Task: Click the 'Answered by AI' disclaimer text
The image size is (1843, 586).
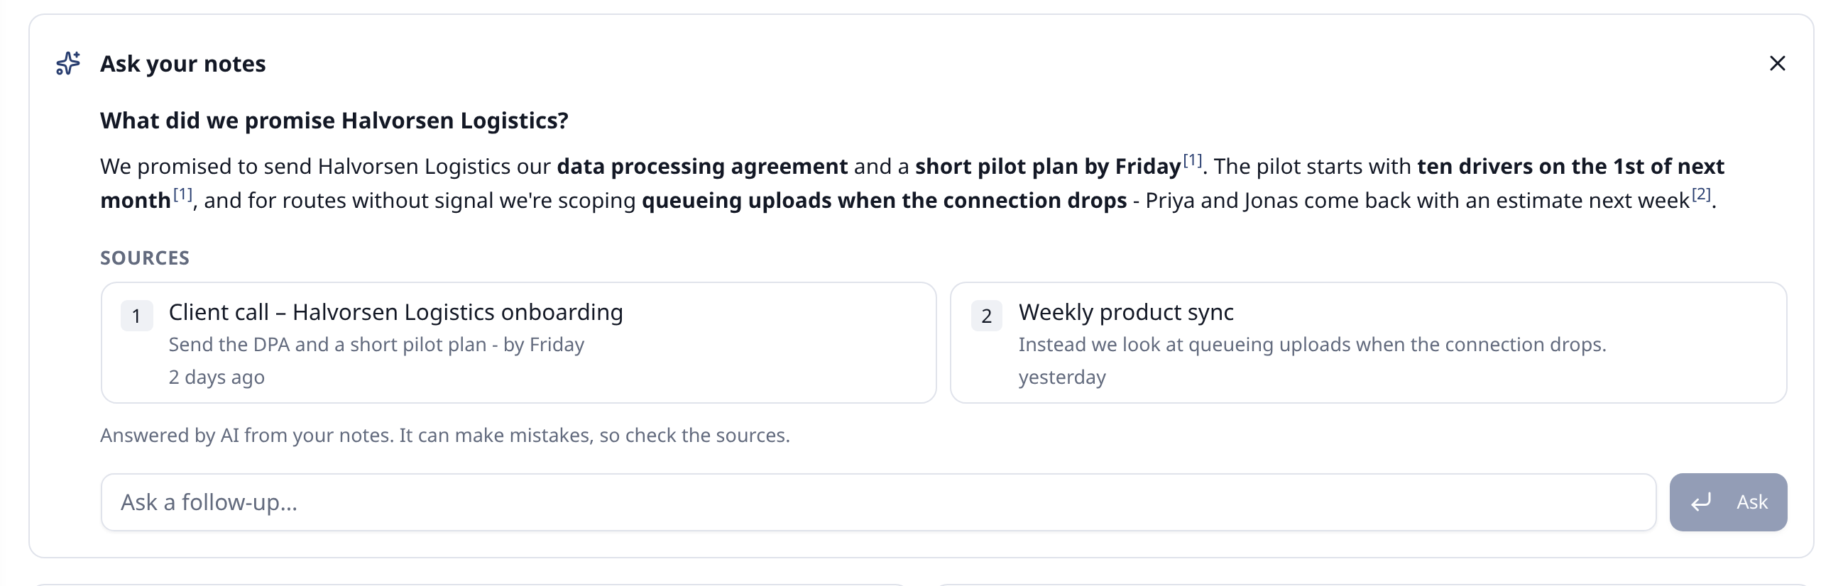Action: (x=445, y=435)
